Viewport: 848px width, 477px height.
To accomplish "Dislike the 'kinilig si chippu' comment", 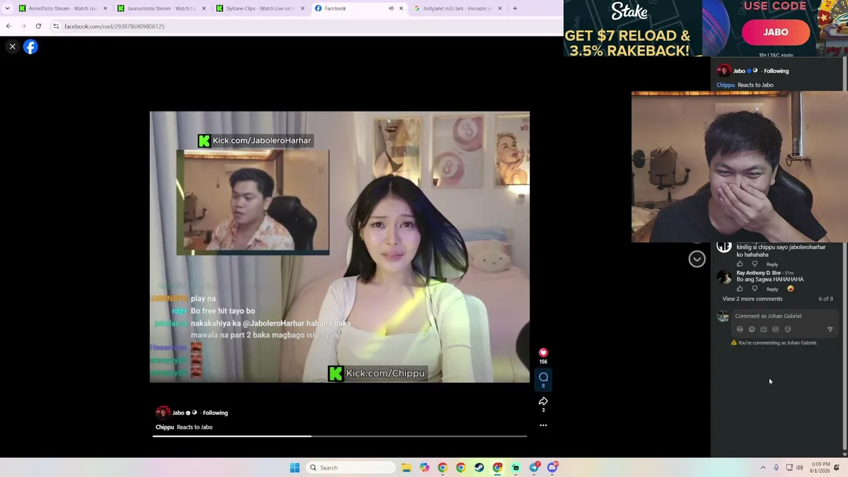I will [755, 264].
